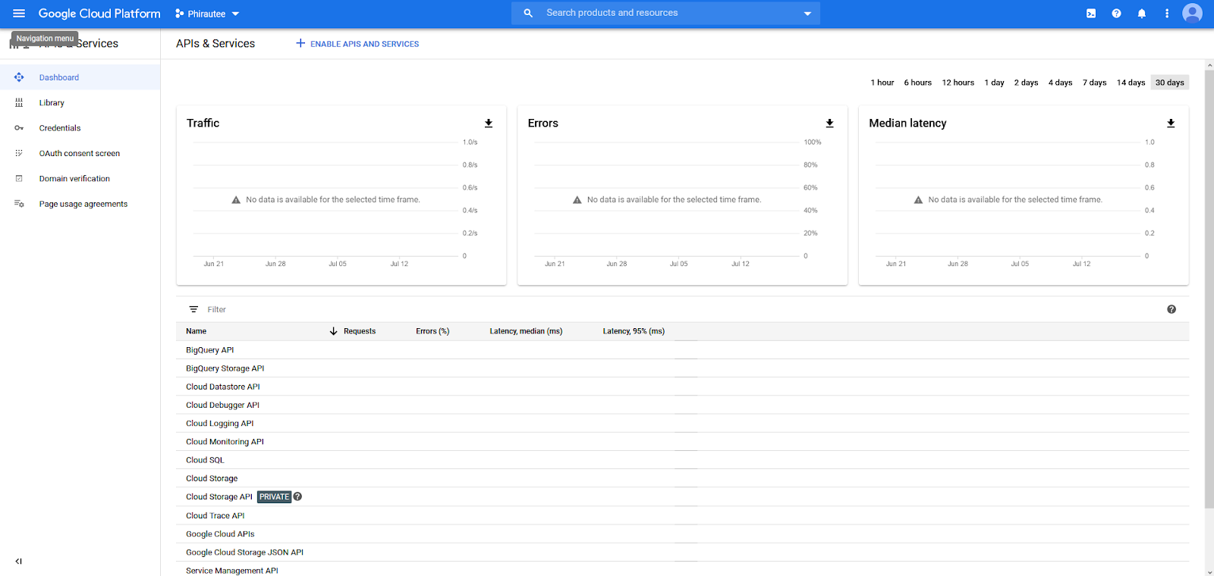Click the Domain verification checkbox icon
This screenshot has height=576, width=1214.
click(x=19, y=179)
